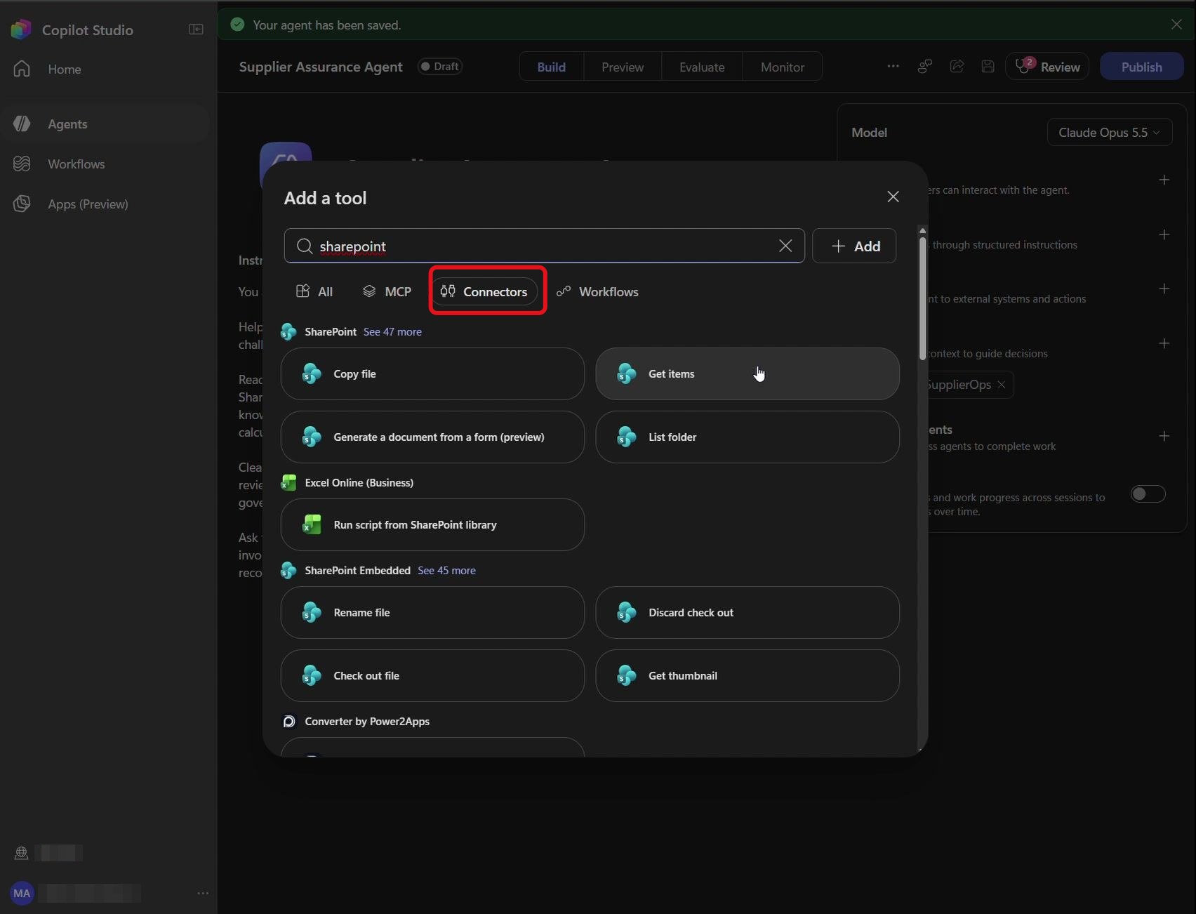
Task: Open Apps (Preview) in the sidebar
Action: 88,204
